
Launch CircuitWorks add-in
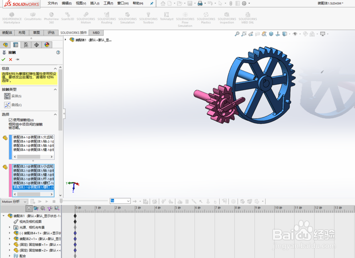point(33,16)
